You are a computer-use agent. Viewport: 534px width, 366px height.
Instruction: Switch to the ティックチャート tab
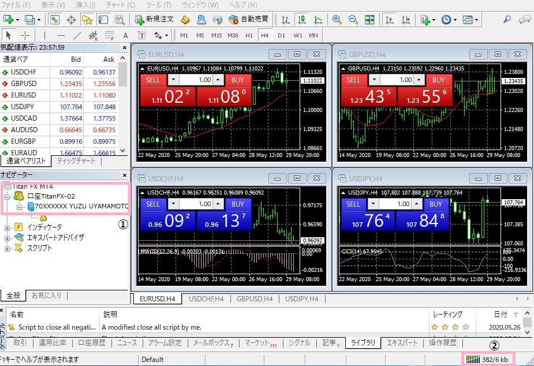pos(76,161)
